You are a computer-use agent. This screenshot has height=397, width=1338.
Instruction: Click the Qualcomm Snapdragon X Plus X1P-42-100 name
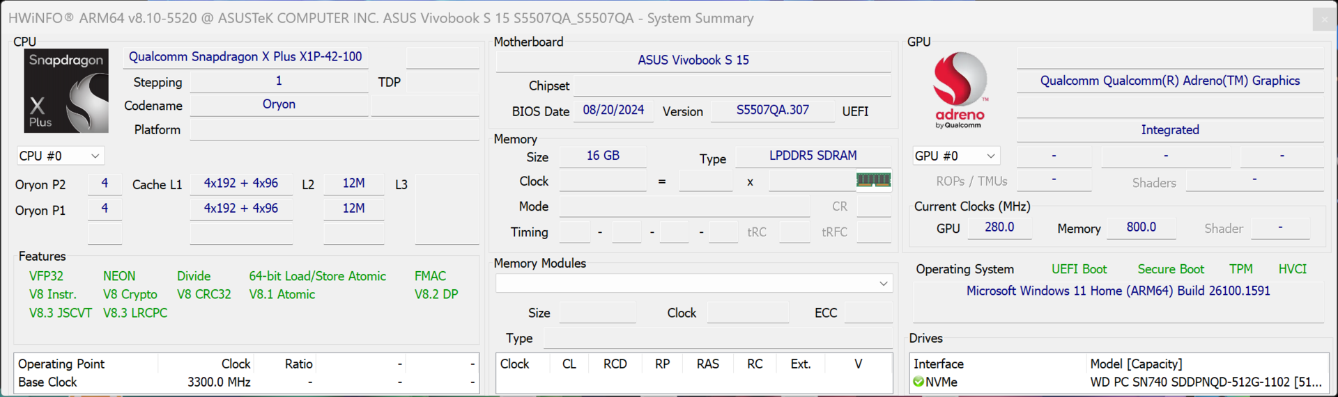pyautogui.click(x=245, y=57)
